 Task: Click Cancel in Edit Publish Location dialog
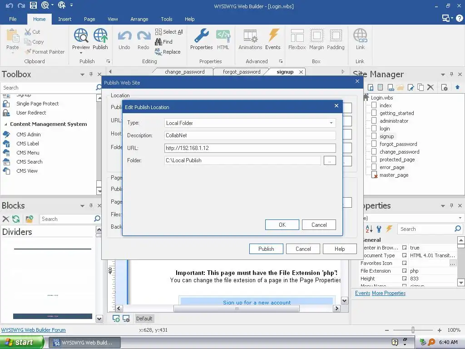319,224
